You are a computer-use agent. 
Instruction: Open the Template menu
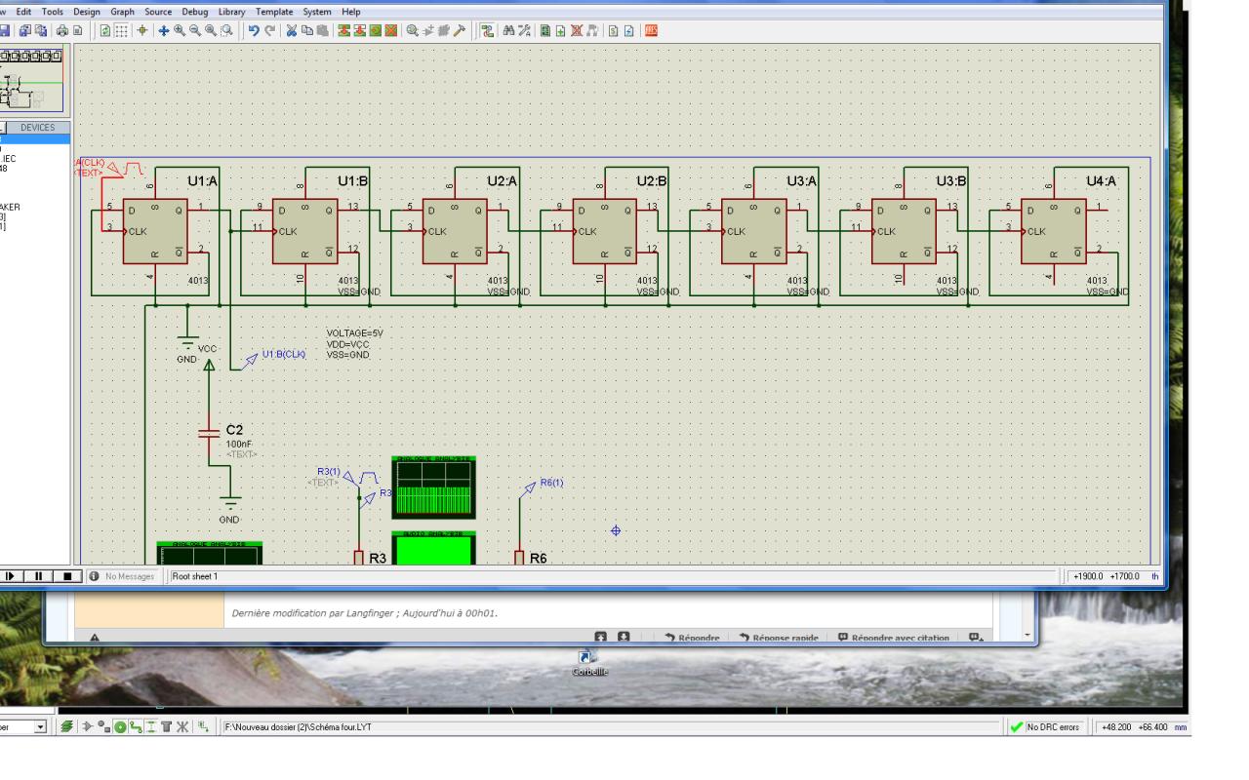pos(275,12)
